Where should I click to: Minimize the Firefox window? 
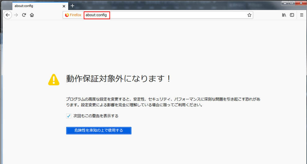(285, 3)
